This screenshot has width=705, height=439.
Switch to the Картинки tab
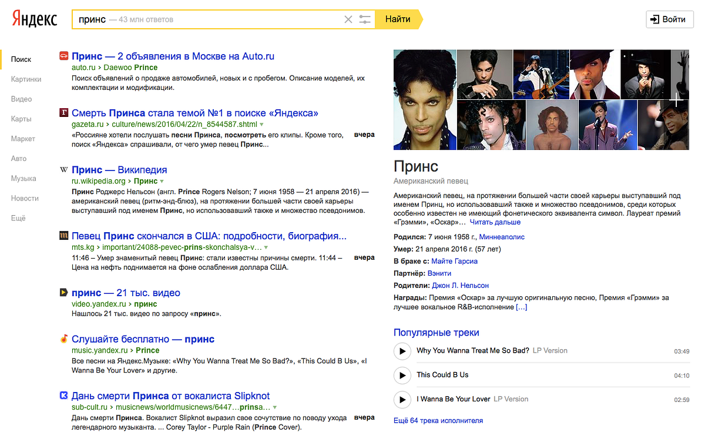(x=26, y=79)
